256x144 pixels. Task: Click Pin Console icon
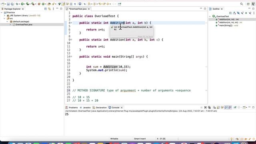pos(235,108)
